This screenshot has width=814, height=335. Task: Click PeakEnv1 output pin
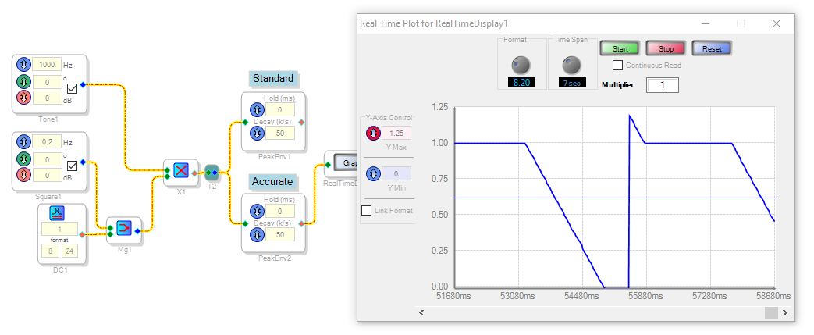[301, 123]
